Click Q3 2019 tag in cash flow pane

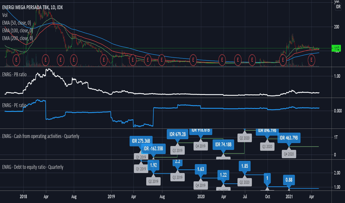tap(177, 151)
